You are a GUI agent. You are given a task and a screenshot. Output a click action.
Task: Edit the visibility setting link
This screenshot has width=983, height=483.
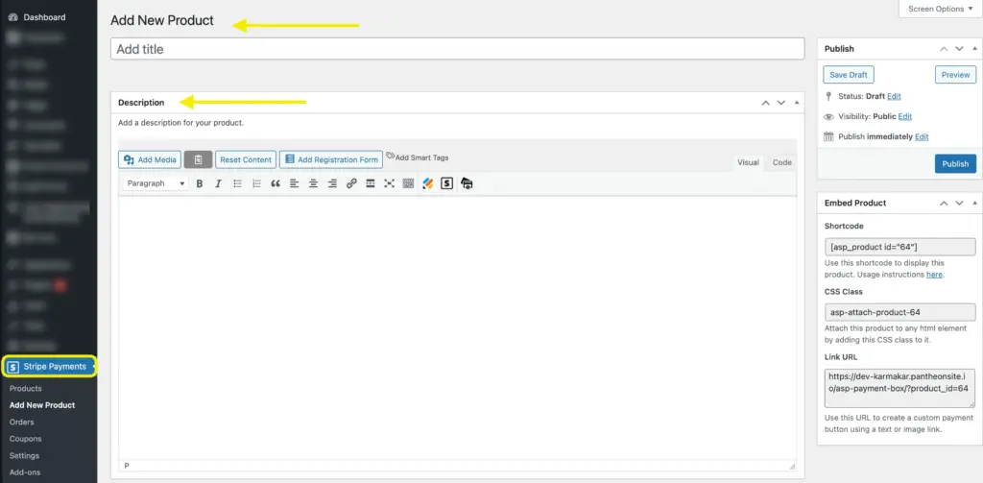click(x=905, y=117)
